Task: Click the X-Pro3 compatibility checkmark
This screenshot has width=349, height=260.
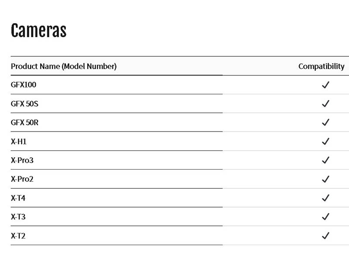Action: (x=325, y=160)
